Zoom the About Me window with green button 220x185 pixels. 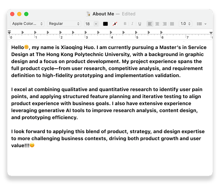pos(26,14)
